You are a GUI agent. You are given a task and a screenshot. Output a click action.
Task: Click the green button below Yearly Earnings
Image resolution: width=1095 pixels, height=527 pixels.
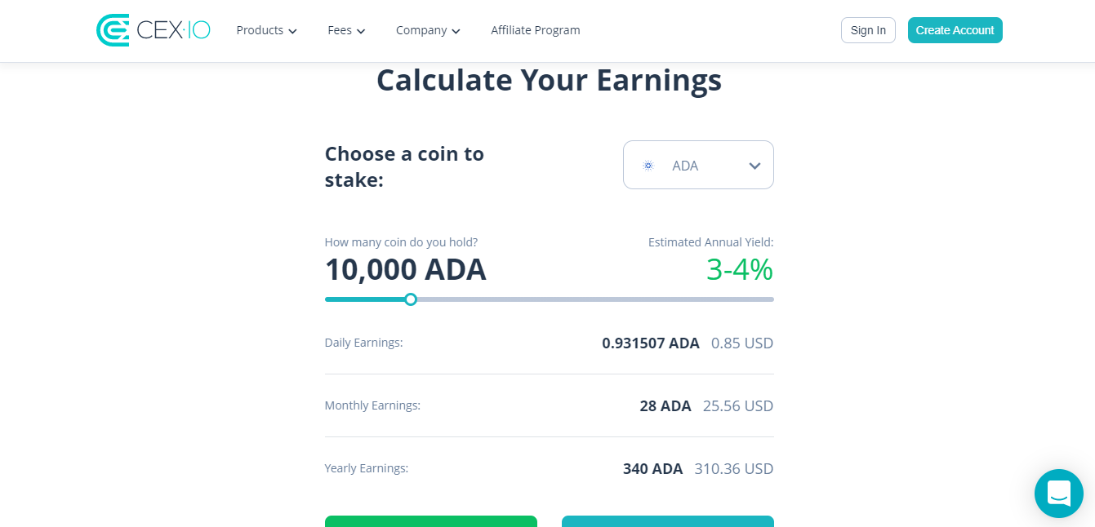430,520
